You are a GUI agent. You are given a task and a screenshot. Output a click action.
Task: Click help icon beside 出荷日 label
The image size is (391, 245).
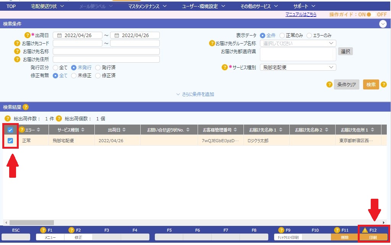pos(28,35)
